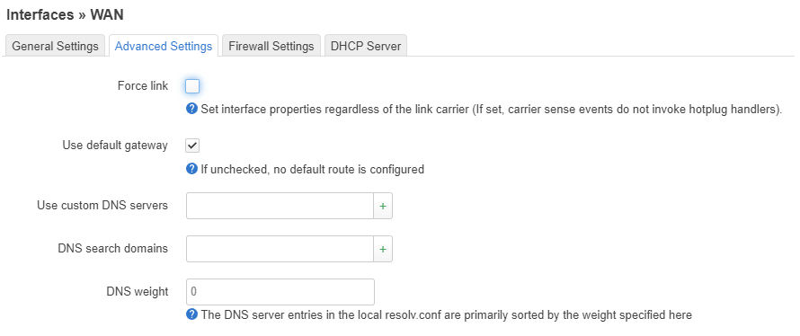Click the Interfaces » WAN page heading
The height and width of the screenshot is (336, 800).
[65, 14]
